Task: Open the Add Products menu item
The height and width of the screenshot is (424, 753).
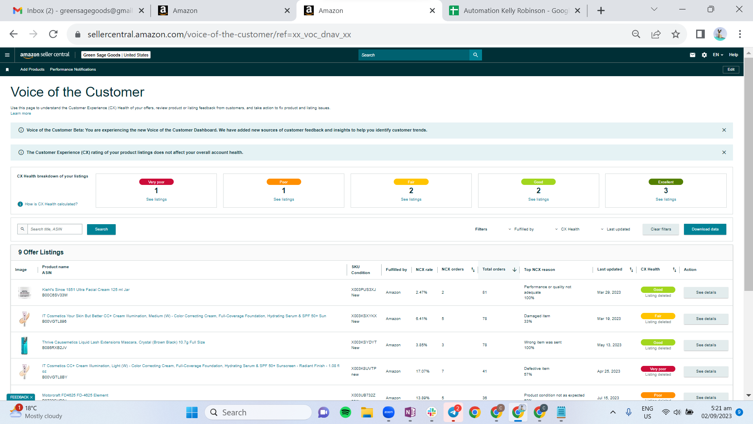Action: 32,69
